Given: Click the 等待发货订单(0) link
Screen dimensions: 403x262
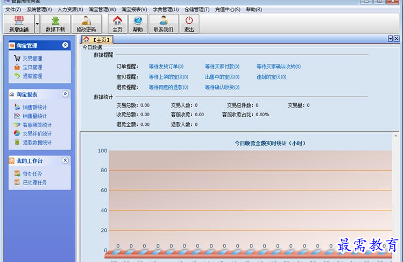Looking at the screenshot, I should click(166, 67).
